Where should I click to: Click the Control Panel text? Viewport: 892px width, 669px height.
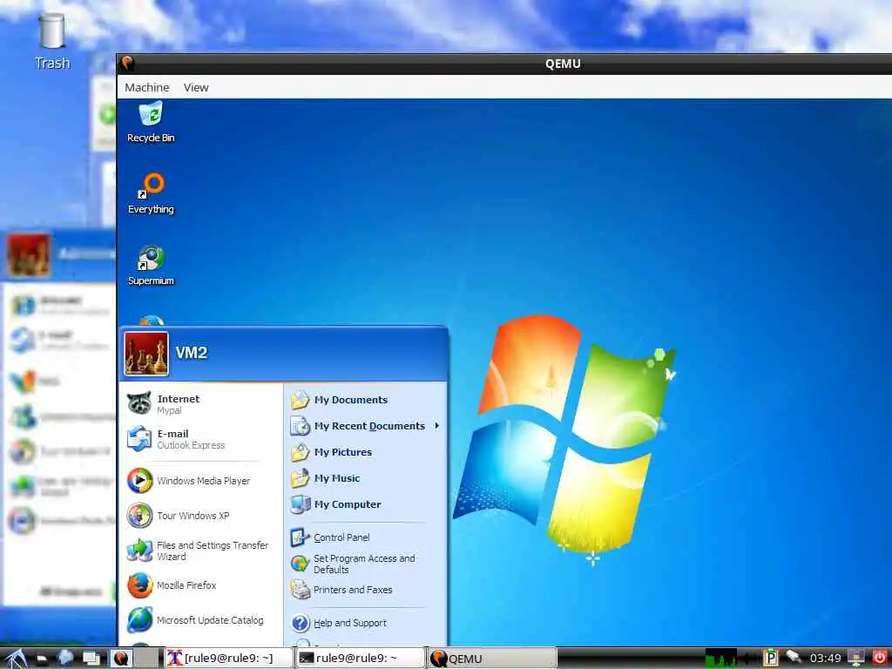341,537
